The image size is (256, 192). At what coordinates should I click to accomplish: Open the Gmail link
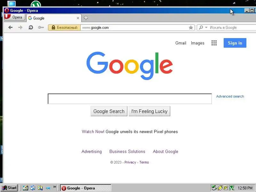click(x=181, y=43)
